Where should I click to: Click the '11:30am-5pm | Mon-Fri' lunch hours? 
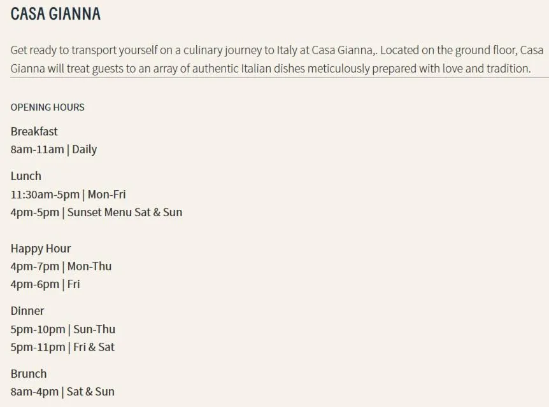68,194
